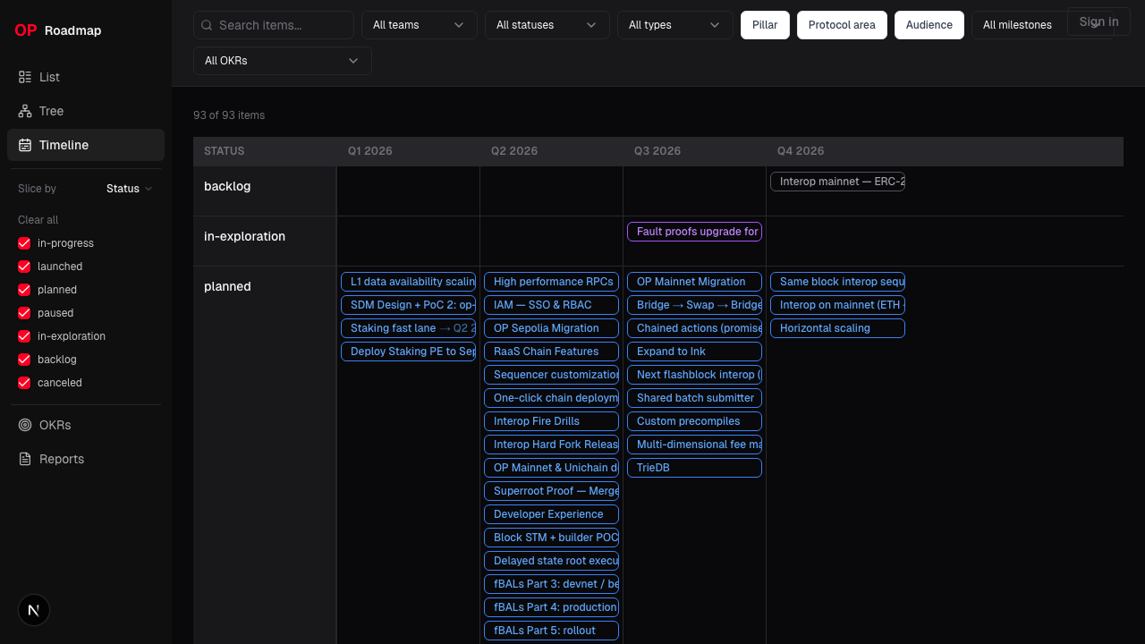Click the OKRs target icon
This screenshot has width=1145, height=644.
[25, 425]
